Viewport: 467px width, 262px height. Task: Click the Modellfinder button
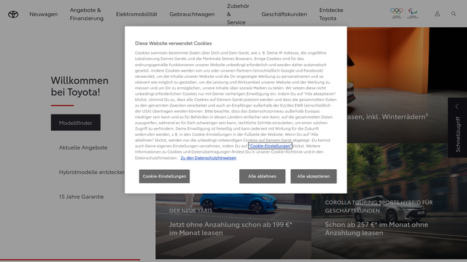(76, 122)
